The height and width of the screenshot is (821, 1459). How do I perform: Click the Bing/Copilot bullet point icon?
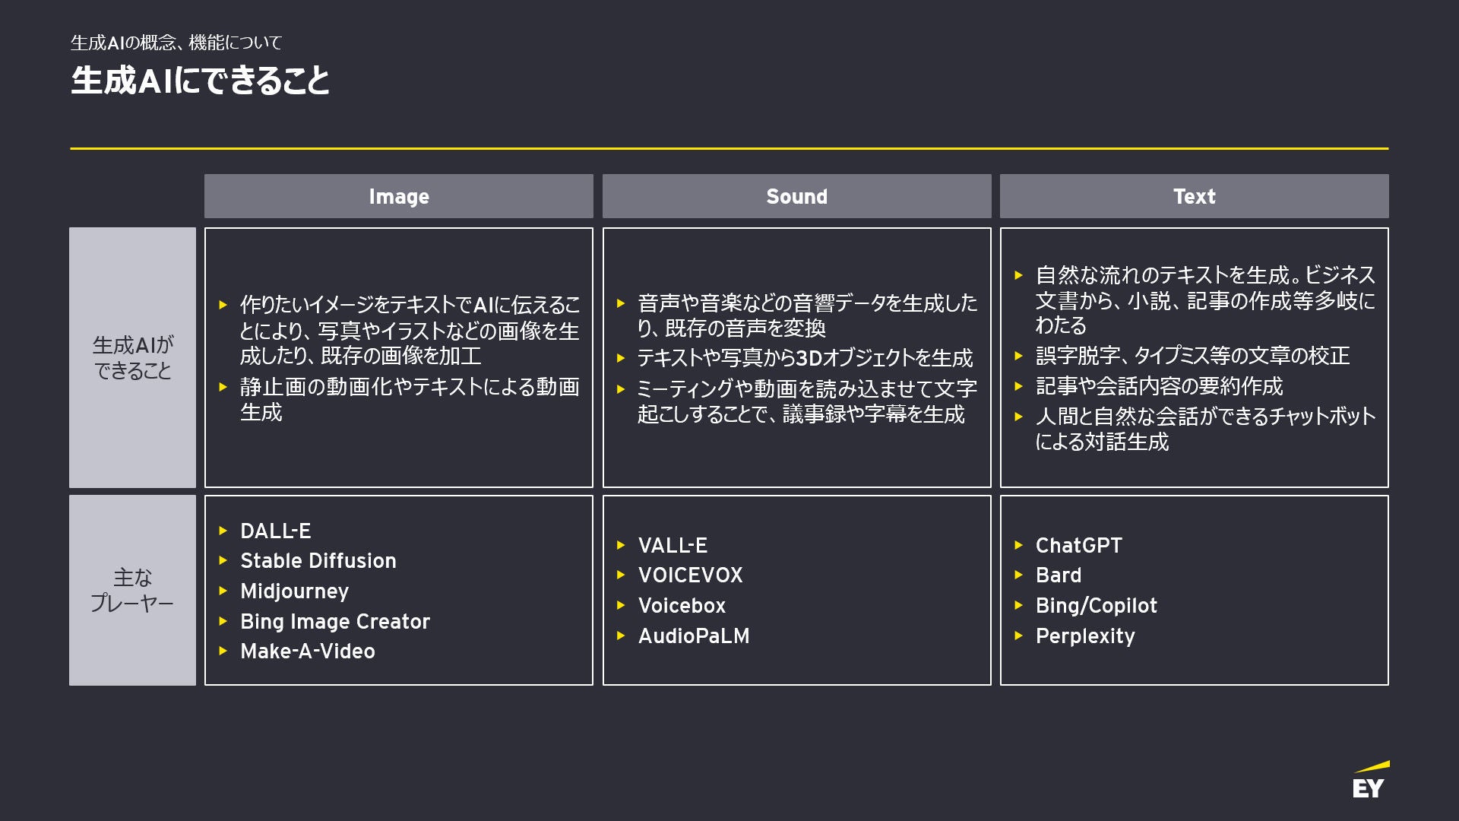click(x=1024, y=605)
